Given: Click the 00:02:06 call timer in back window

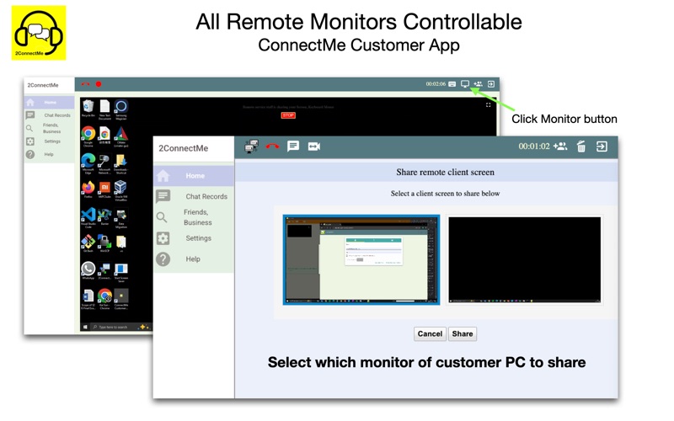Looking at the screenshot, I should [436, 83].
